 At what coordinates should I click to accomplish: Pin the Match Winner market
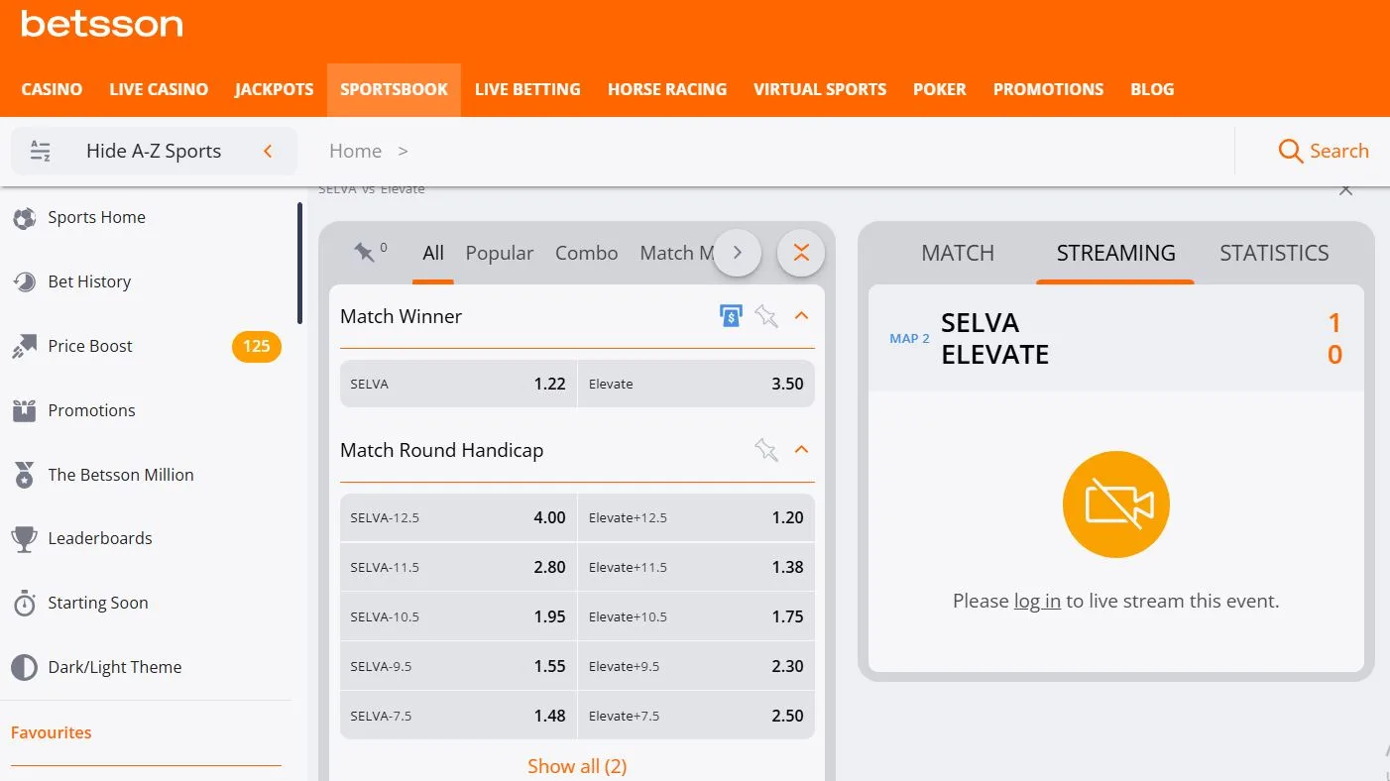tap(765, 316)
